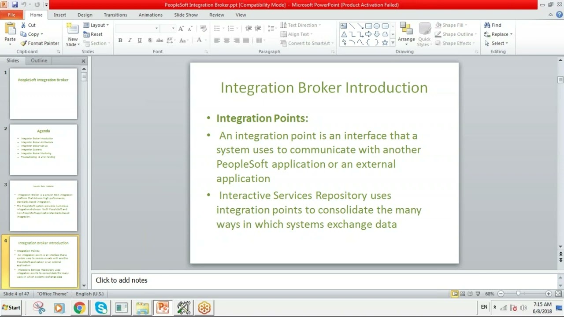Open the font name combo box
564x317 pixels.
[x=137, y=28]
